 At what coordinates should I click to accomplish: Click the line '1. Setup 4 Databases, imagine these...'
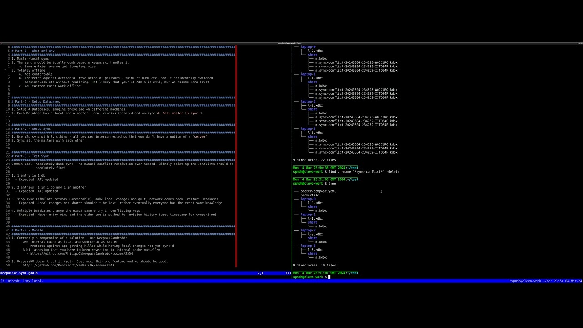click(68, 109)
